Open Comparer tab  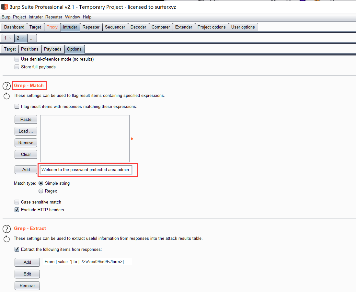[x=161, y=27]
